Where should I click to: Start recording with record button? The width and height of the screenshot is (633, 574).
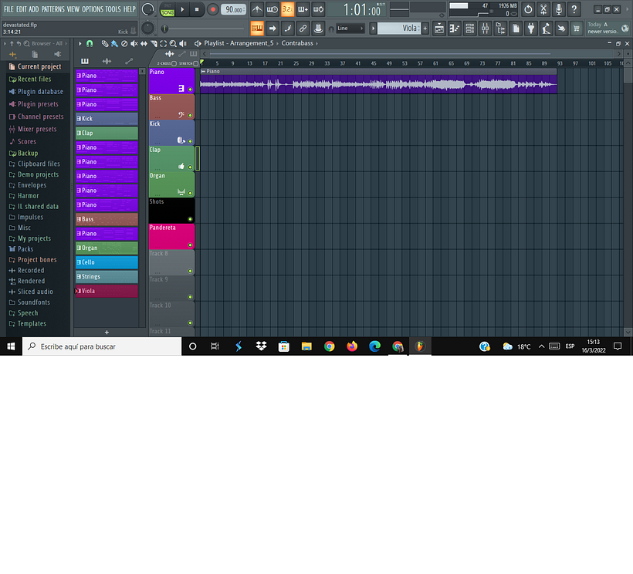[213, 9]
